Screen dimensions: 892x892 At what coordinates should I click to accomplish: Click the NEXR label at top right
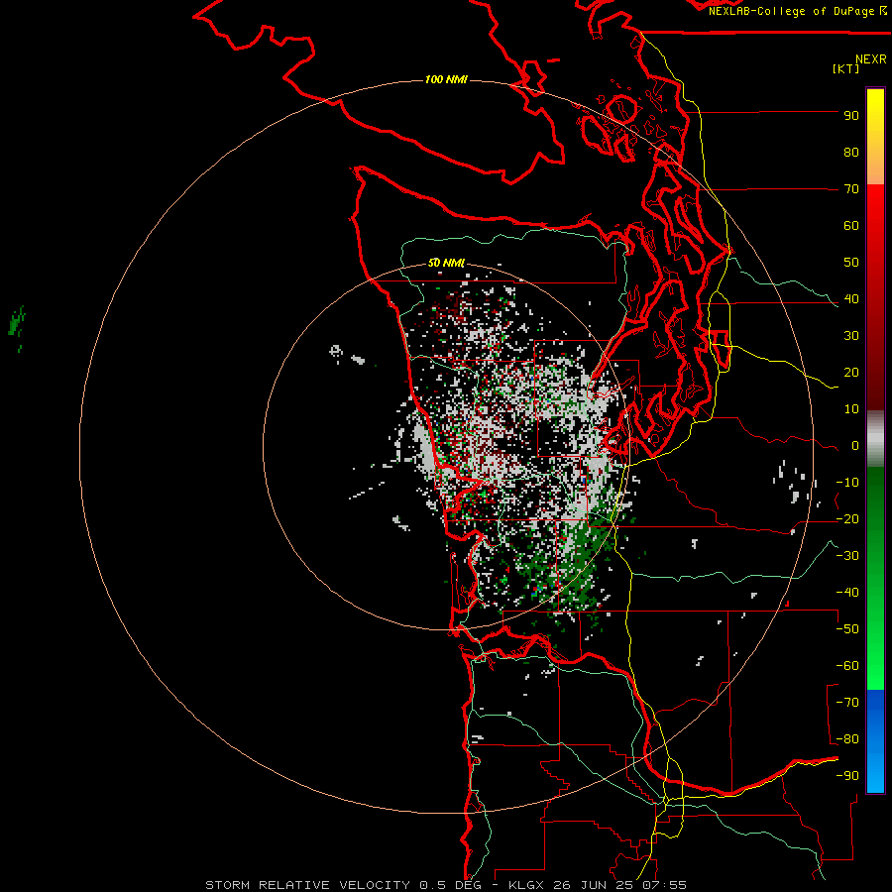[x=871, y=59]
